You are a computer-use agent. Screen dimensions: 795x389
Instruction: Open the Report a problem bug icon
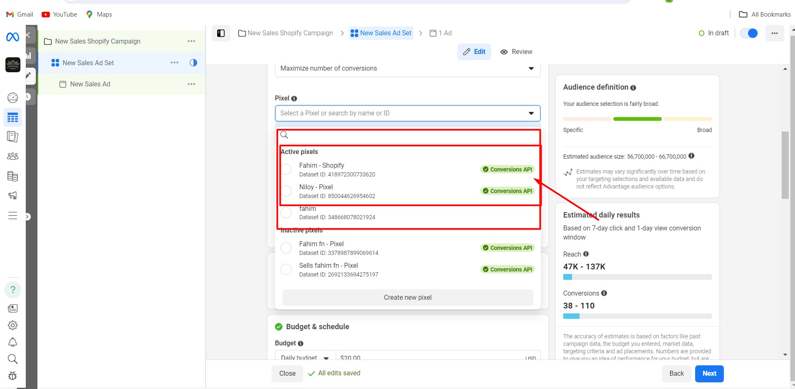click(x=13, y=376)
